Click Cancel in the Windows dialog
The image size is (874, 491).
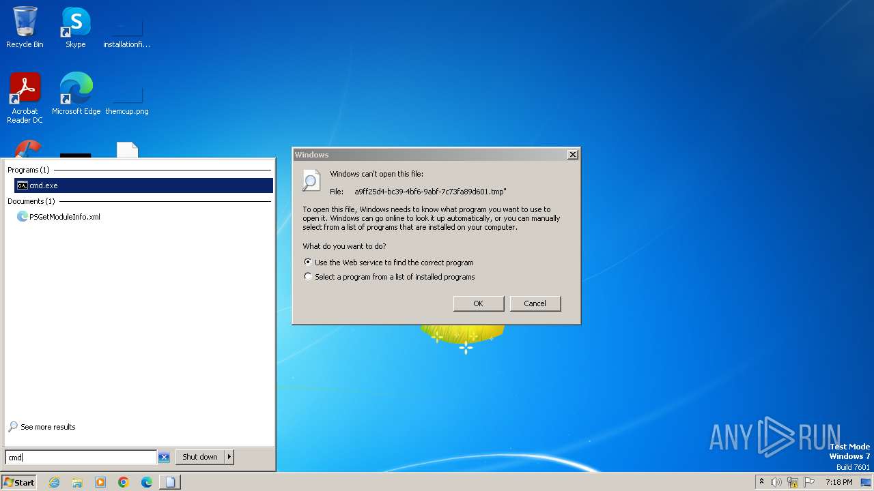pyautogui.click(x=535, y=303)
